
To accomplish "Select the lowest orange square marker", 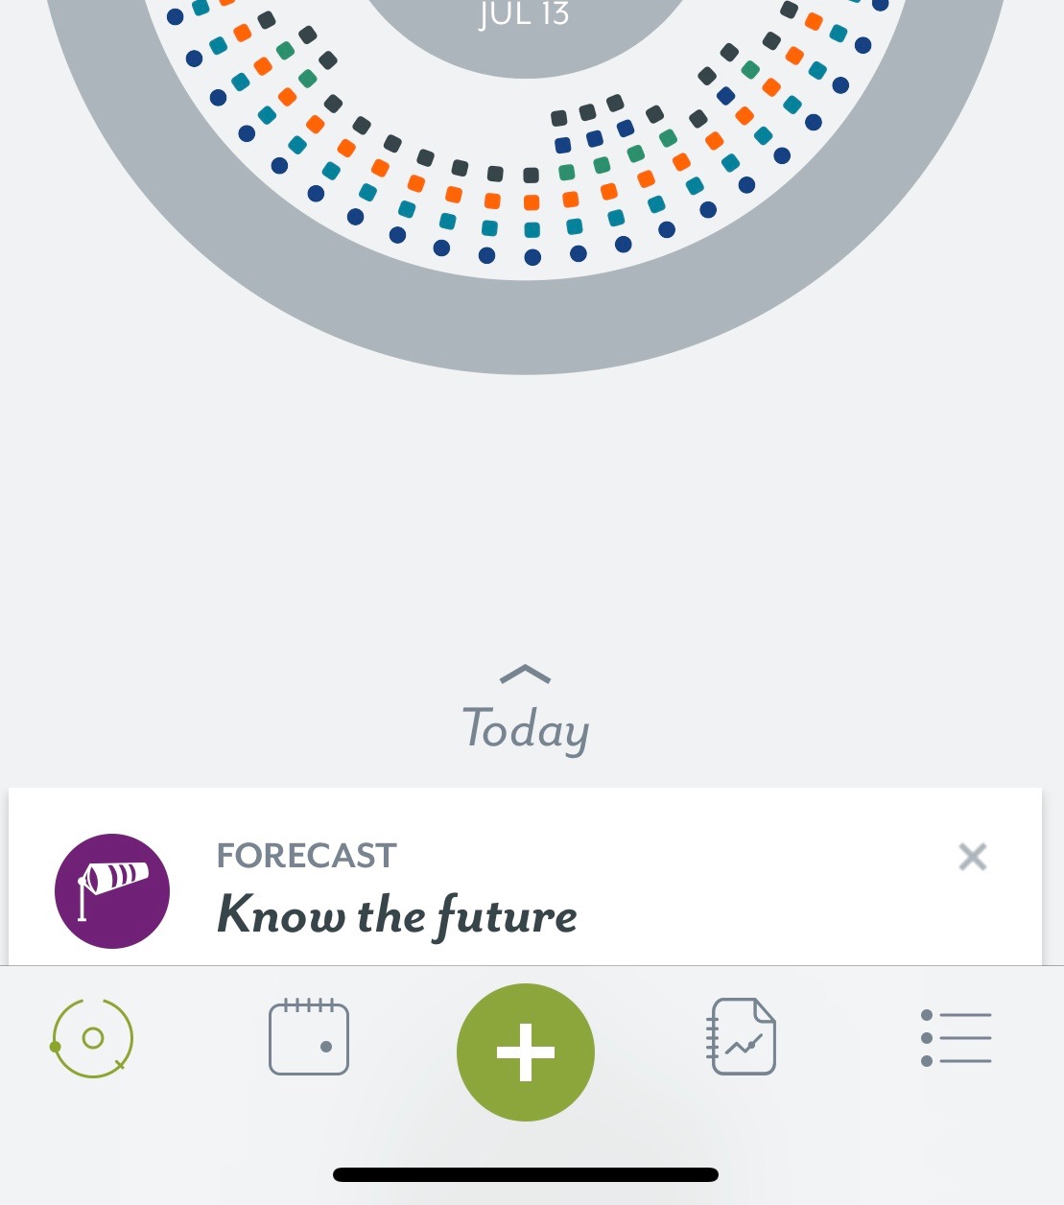I will [532, 202].
